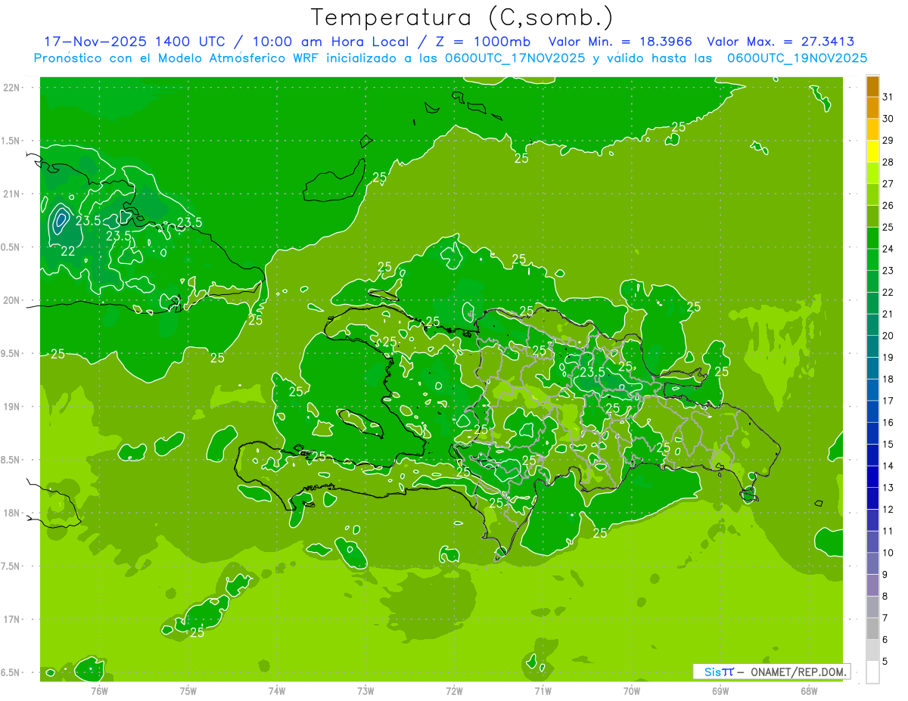Click the 76W longitude axis label

point(99,690)
